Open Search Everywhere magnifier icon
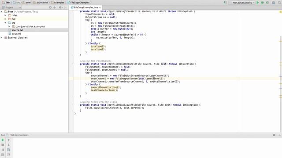Viewport: 282px width, 158px height. [279, 3]
